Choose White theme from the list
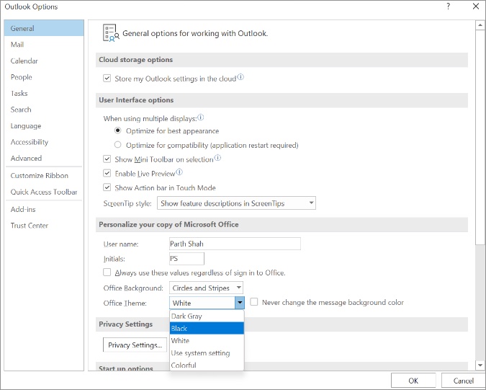The image size is (486, 390). pyautogui.click(x=207, y=341)
